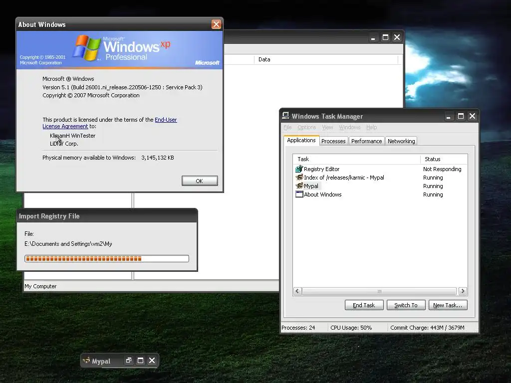Click the Not Responding status text
Screen dimensions: 511x383
pyautogui.click(x=442, y=169)
